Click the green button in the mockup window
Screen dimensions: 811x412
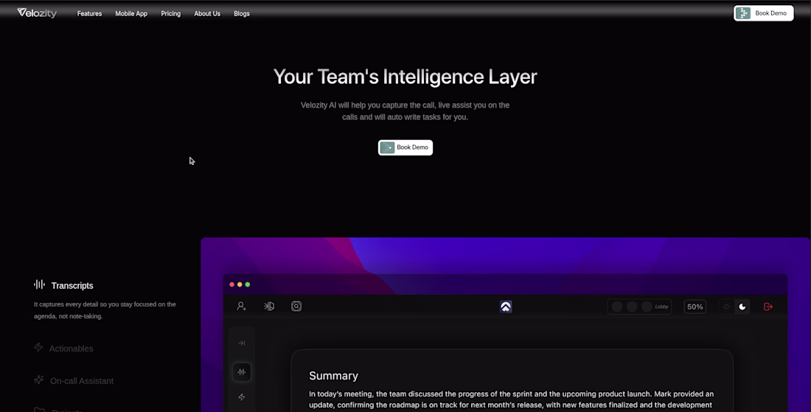point(248,284)
